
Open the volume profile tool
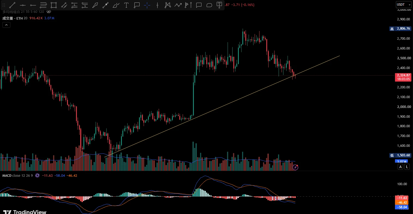pos(188,5)
